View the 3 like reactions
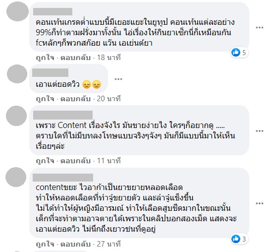Screen dimensions: 272x252 [239, 239]
